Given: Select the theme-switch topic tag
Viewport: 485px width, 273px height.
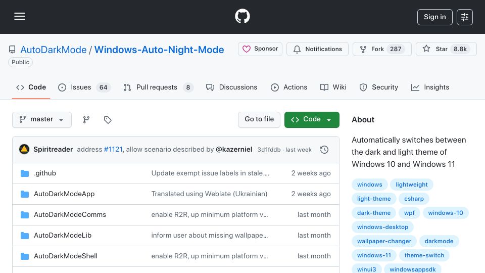Looking at the screenshot, I should click(424, 256).
